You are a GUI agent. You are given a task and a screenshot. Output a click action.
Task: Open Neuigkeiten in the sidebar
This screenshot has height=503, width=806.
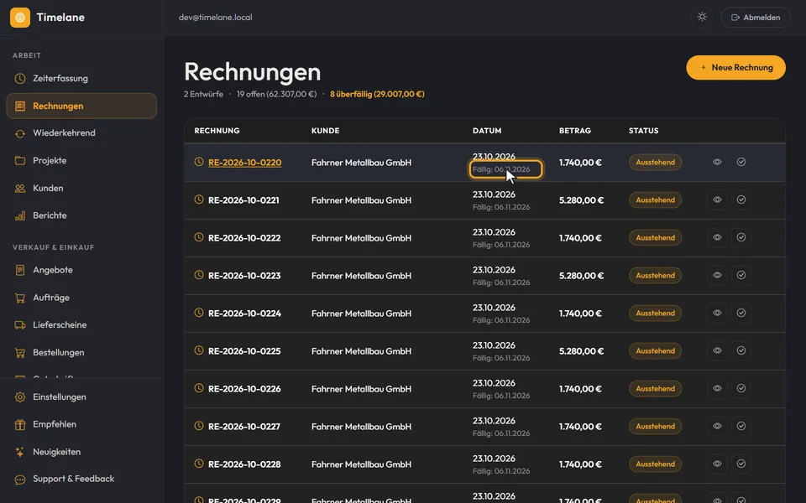pos(81,452)
